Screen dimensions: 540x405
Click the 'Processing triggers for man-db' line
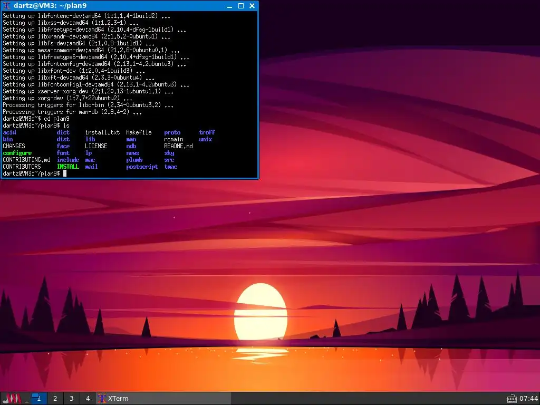point(72,112)
